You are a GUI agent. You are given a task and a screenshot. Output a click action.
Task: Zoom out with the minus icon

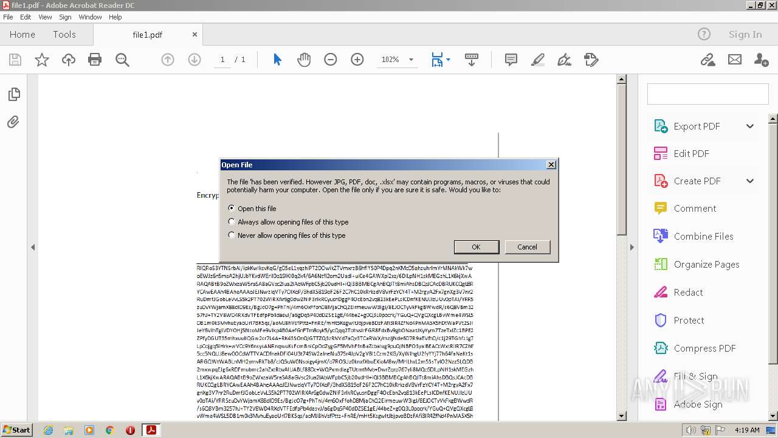[331, 60]
